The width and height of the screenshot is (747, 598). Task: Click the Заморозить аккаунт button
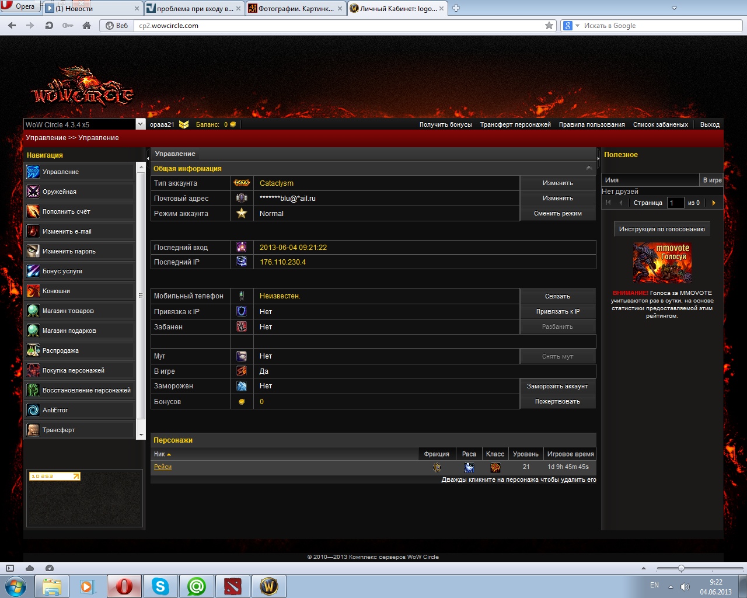[557, 386]
